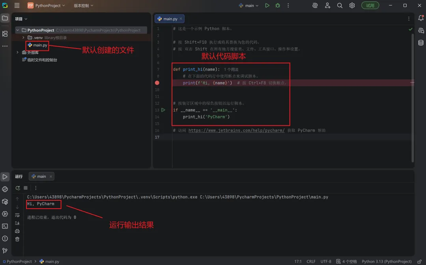This screenshot has height=265, width=426.
Task: Open the AI Assistant swirl icon
Action: (x=315, y=6)
